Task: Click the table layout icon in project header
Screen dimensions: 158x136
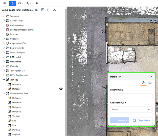Action: click(x=37, y=10)
